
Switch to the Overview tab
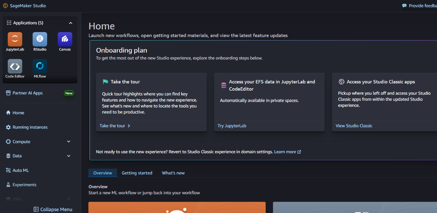[x=103, y=173]
